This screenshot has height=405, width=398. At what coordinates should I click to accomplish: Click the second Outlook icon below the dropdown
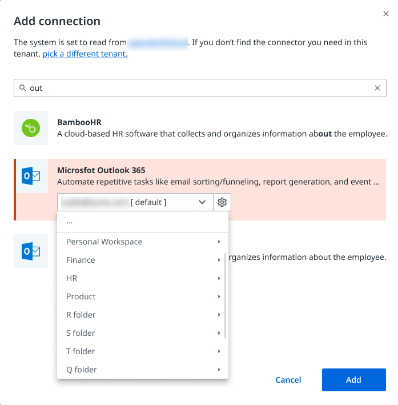coord(31,251)
